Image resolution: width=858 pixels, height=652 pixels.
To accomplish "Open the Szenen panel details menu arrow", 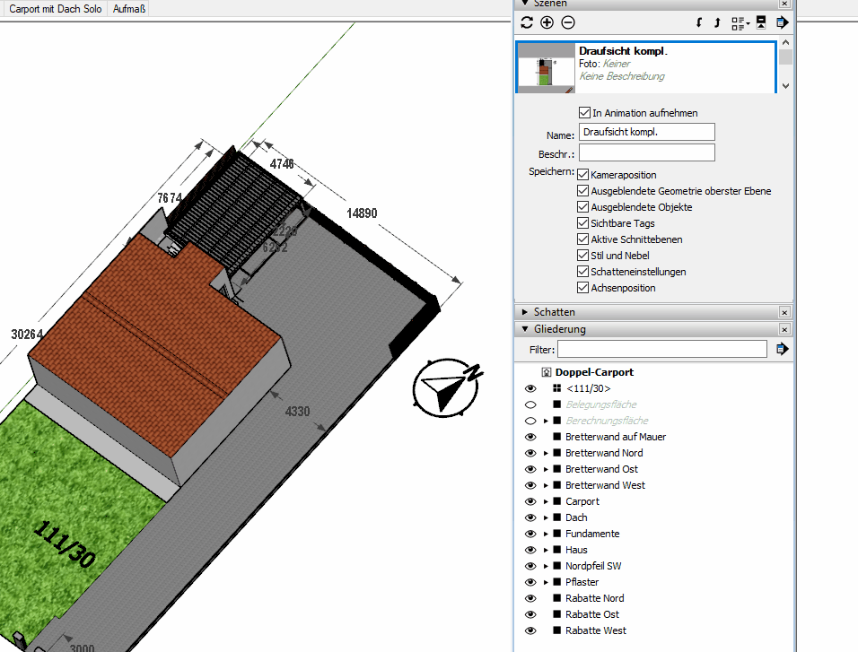I will pyautogui.click(x=782, y=22).
